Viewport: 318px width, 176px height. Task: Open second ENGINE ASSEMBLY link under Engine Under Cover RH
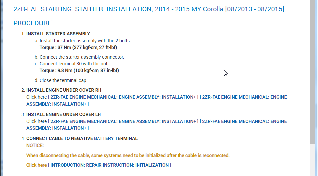[x=244, y=97]
